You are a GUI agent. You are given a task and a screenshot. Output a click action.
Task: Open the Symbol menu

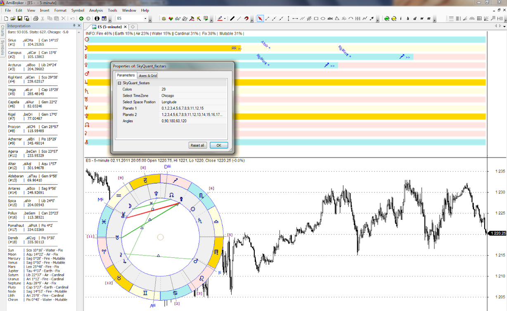[x=78, y=10]
